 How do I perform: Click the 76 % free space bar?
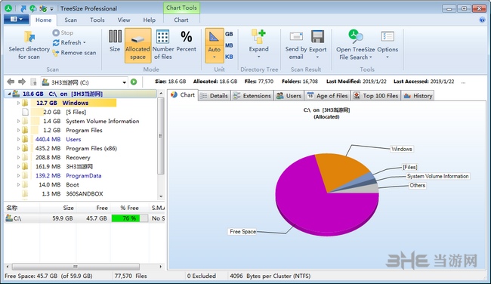(x=130, y=218)
